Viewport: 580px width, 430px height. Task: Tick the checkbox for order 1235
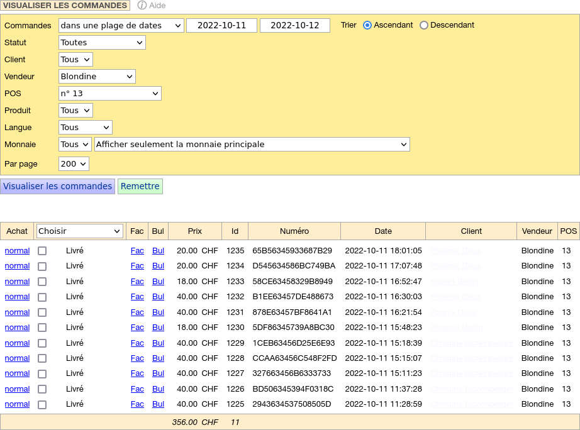click(42, 251)
